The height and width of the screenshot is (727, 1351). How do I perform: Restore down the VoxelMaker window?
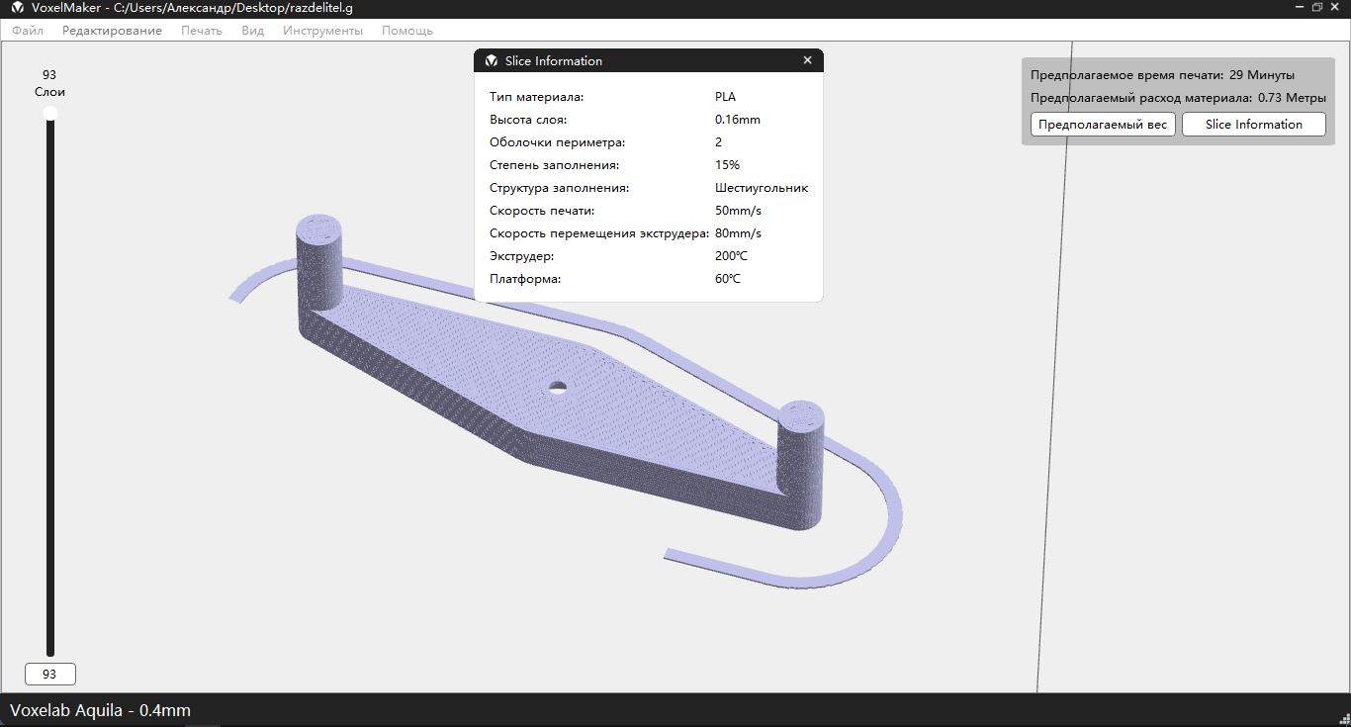click(x=1317, y=7)
